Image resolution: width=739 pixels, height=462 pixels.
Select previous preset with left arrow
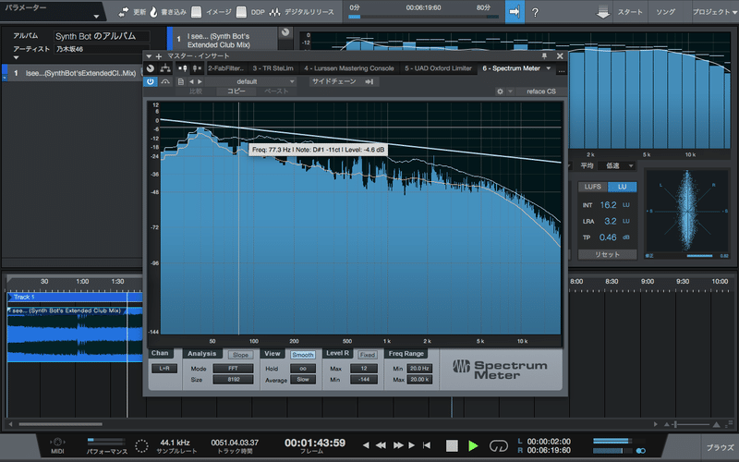click(191, 81)
